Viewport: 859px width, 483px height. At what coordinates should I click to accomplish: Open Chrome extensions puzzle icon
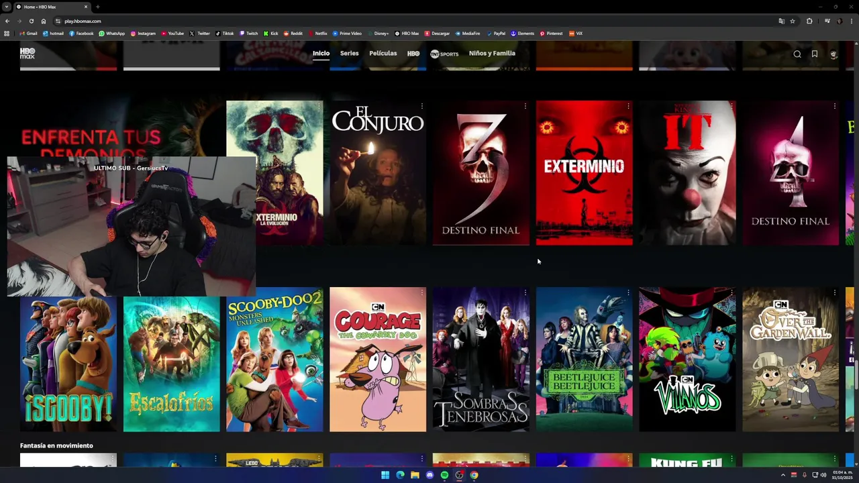coord(809,21)
